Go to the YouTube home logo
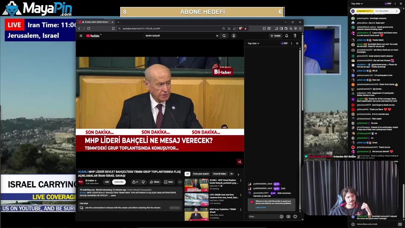The width and height of the screenshot is (405, 228). (x=93, y=36)
